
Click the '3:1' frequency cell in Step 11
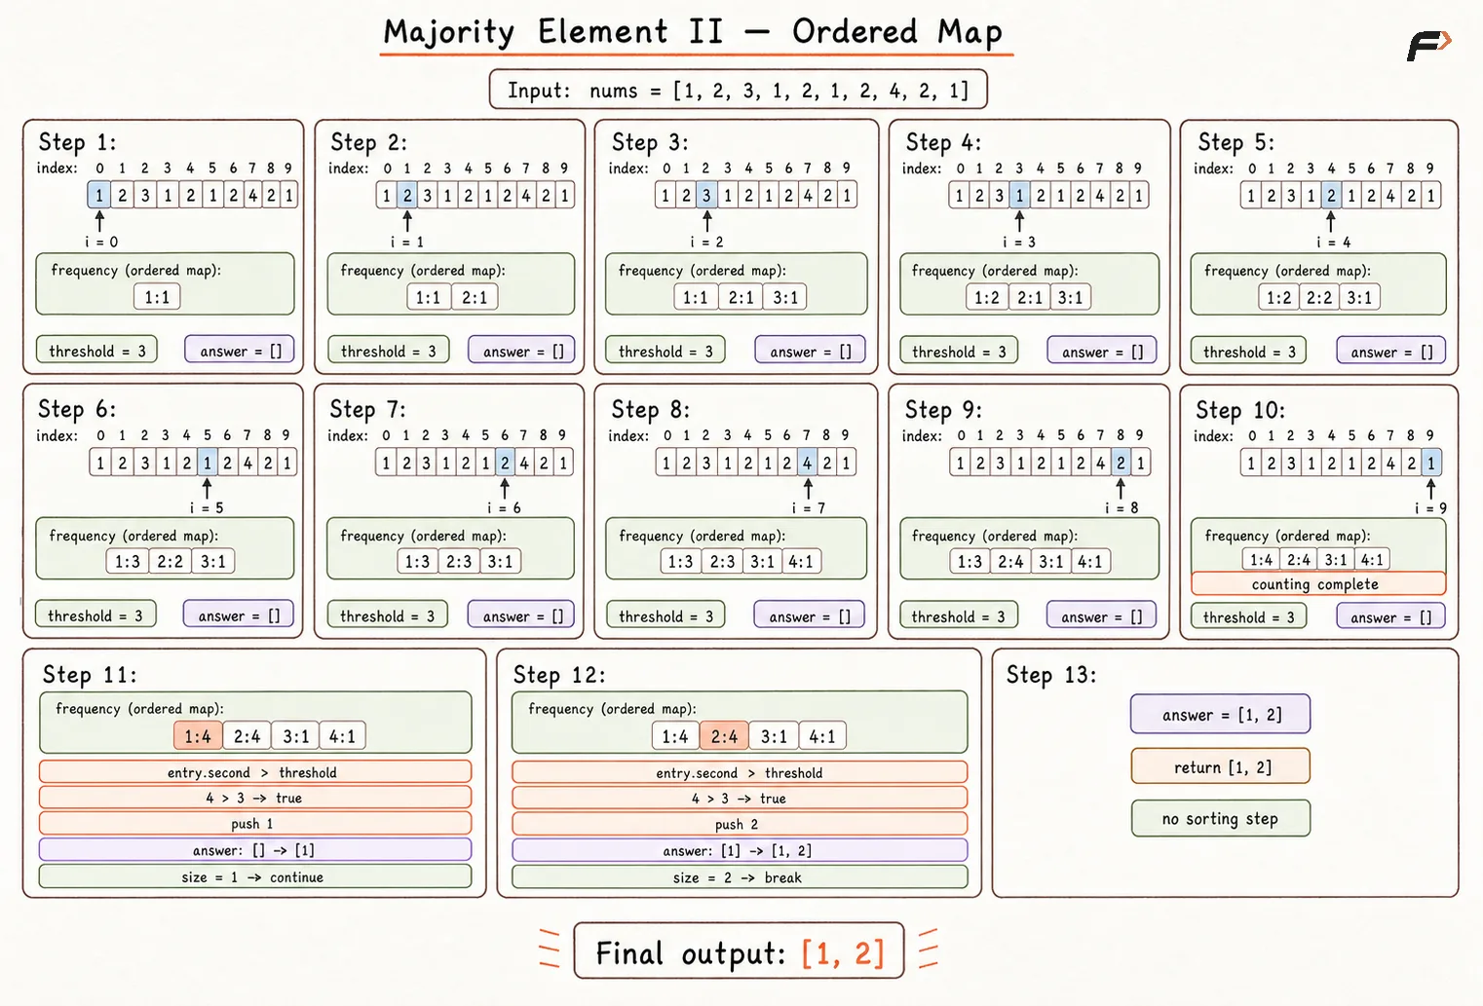[x=296, y=736]
